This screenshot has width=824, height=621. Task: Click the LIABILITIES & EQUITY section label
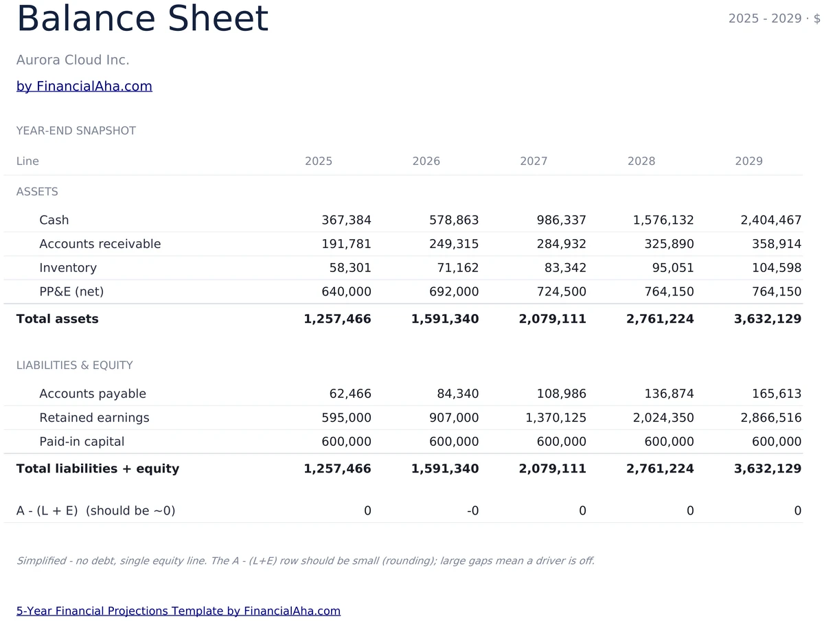(75, 365)
